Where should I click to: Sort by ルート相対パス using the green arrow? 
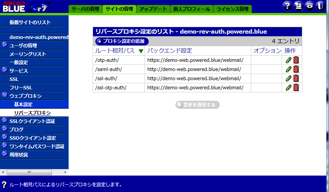(141, 51)
